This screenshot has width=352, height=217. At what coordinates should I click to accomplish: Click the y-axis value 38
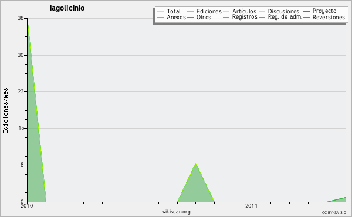point(21,18)
